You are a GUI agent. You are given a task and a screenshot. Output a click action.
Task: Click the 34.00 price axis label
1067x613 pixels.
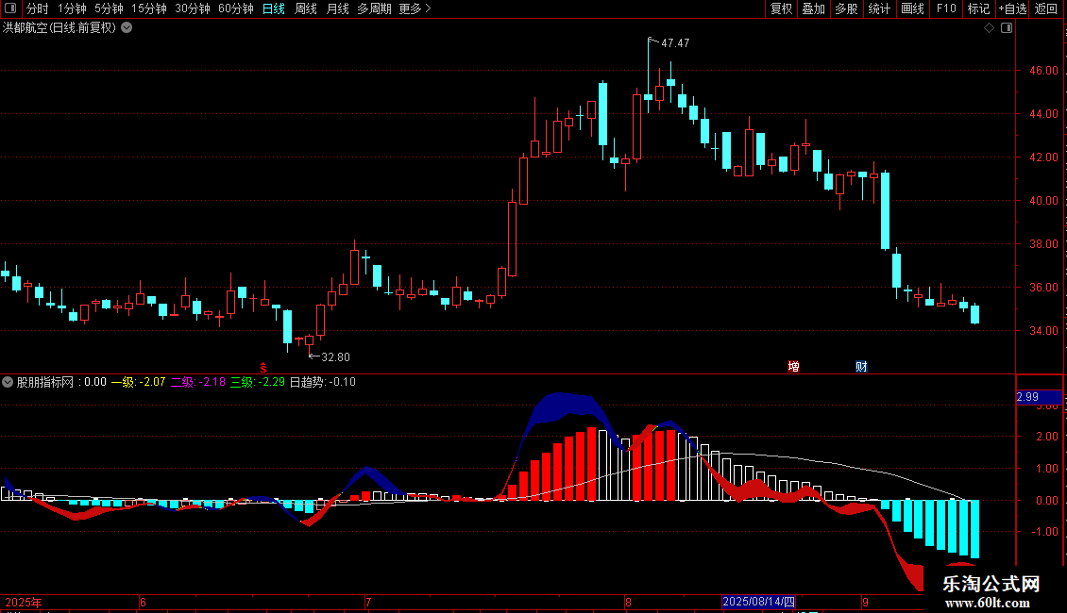pyautogui.click(x=1043, y=331)
